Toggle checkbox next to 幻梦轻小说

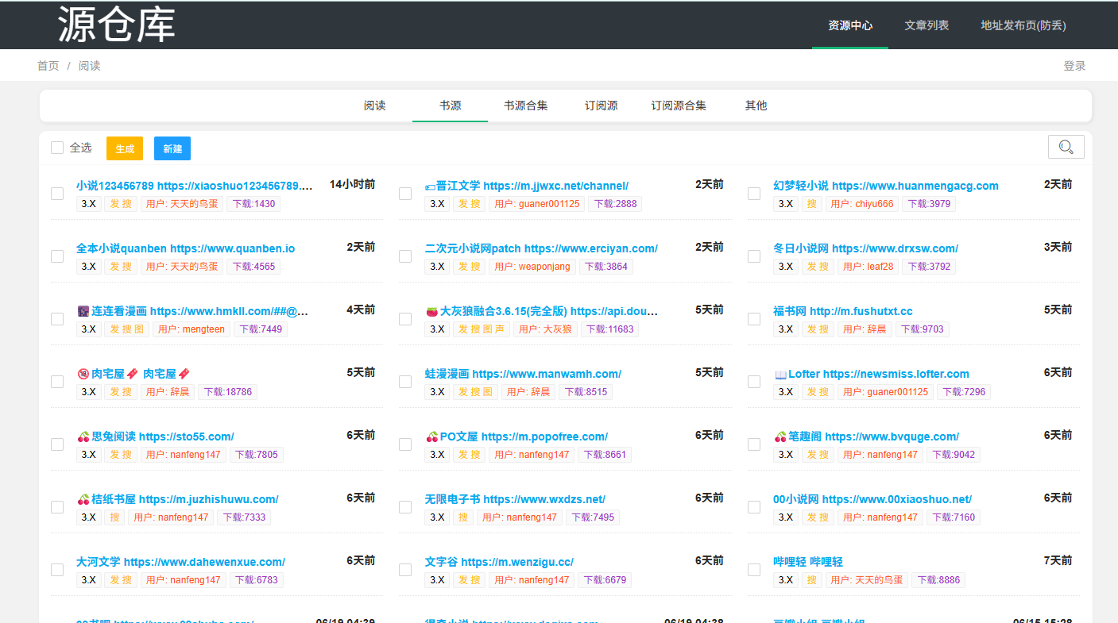click(x=754, y=194)
